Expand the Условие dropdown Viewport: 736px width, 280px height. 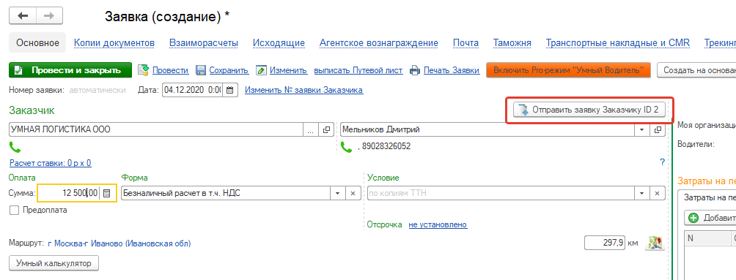point(641,193)
